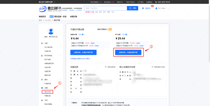This screenshot has height=106, width=210.
Task: Click edit icon for 管理发票收件信息
Action: (153, 67)
